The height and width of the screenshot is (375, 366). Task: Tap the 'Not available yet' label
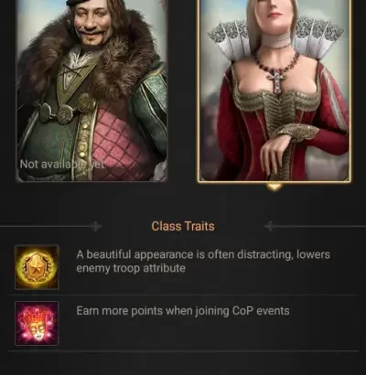pyautogui.click(x=62, y=165)
